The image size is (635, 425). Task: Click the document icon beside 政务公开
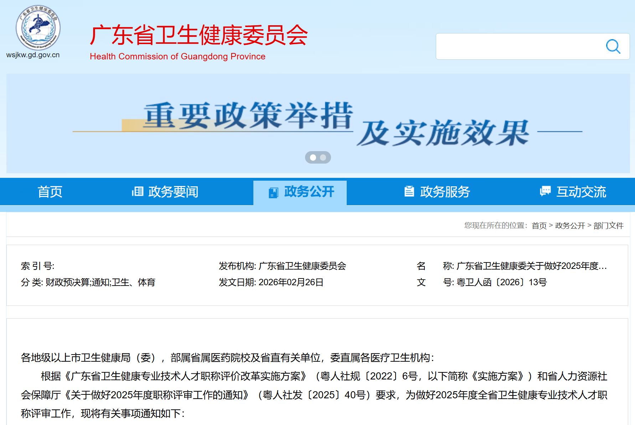[x=273, y=192]
